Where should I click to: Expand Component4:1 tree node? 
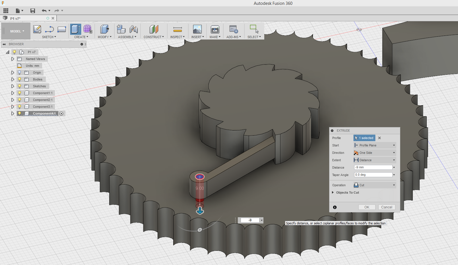(x=13, y=113)
